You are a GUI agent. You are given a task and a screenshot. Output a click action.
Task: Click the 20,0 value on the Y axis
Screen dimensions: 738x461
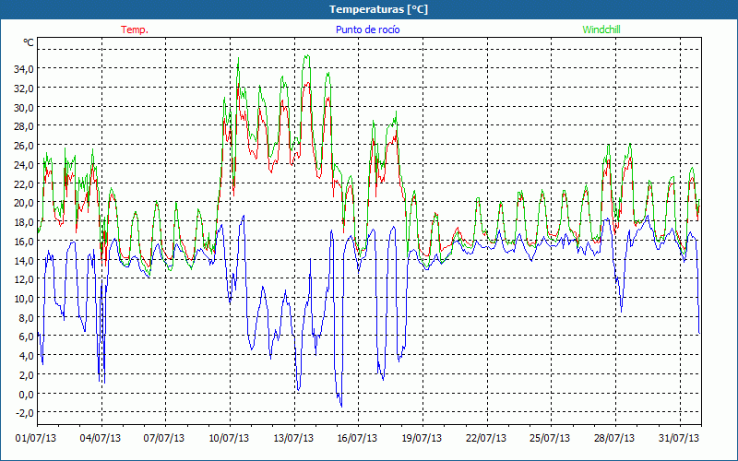24,203
